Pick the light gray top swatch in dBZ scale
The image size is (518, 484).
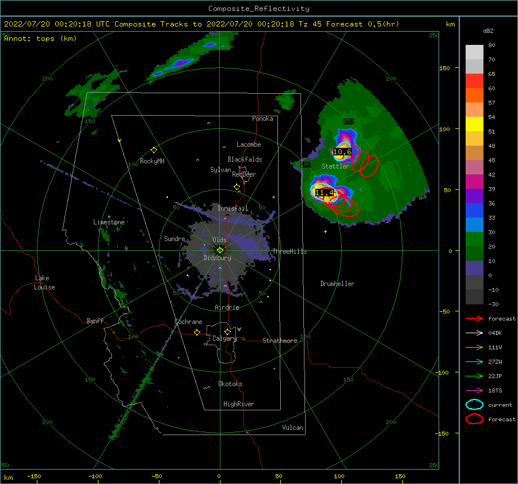tap(474, 52)
